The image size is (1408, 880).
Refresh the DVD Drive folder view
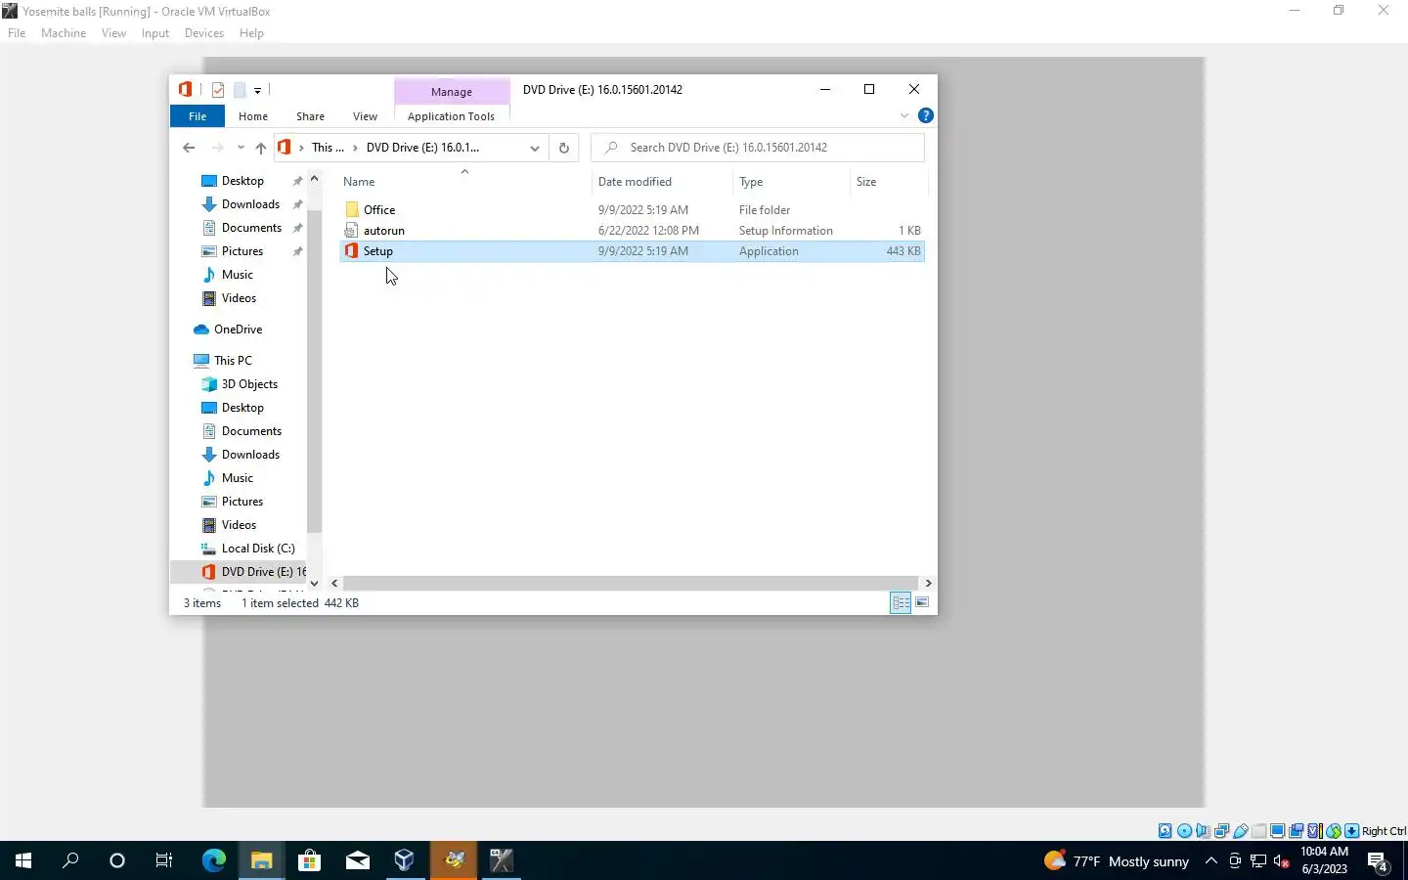563,148
